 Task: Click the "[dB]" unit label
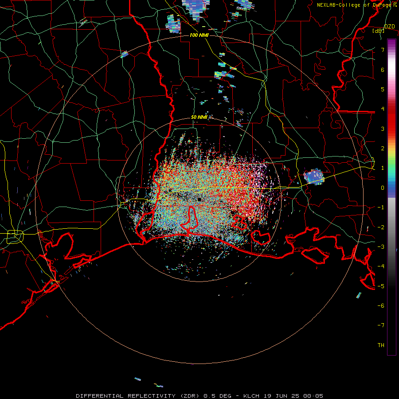tap(379, 31)
